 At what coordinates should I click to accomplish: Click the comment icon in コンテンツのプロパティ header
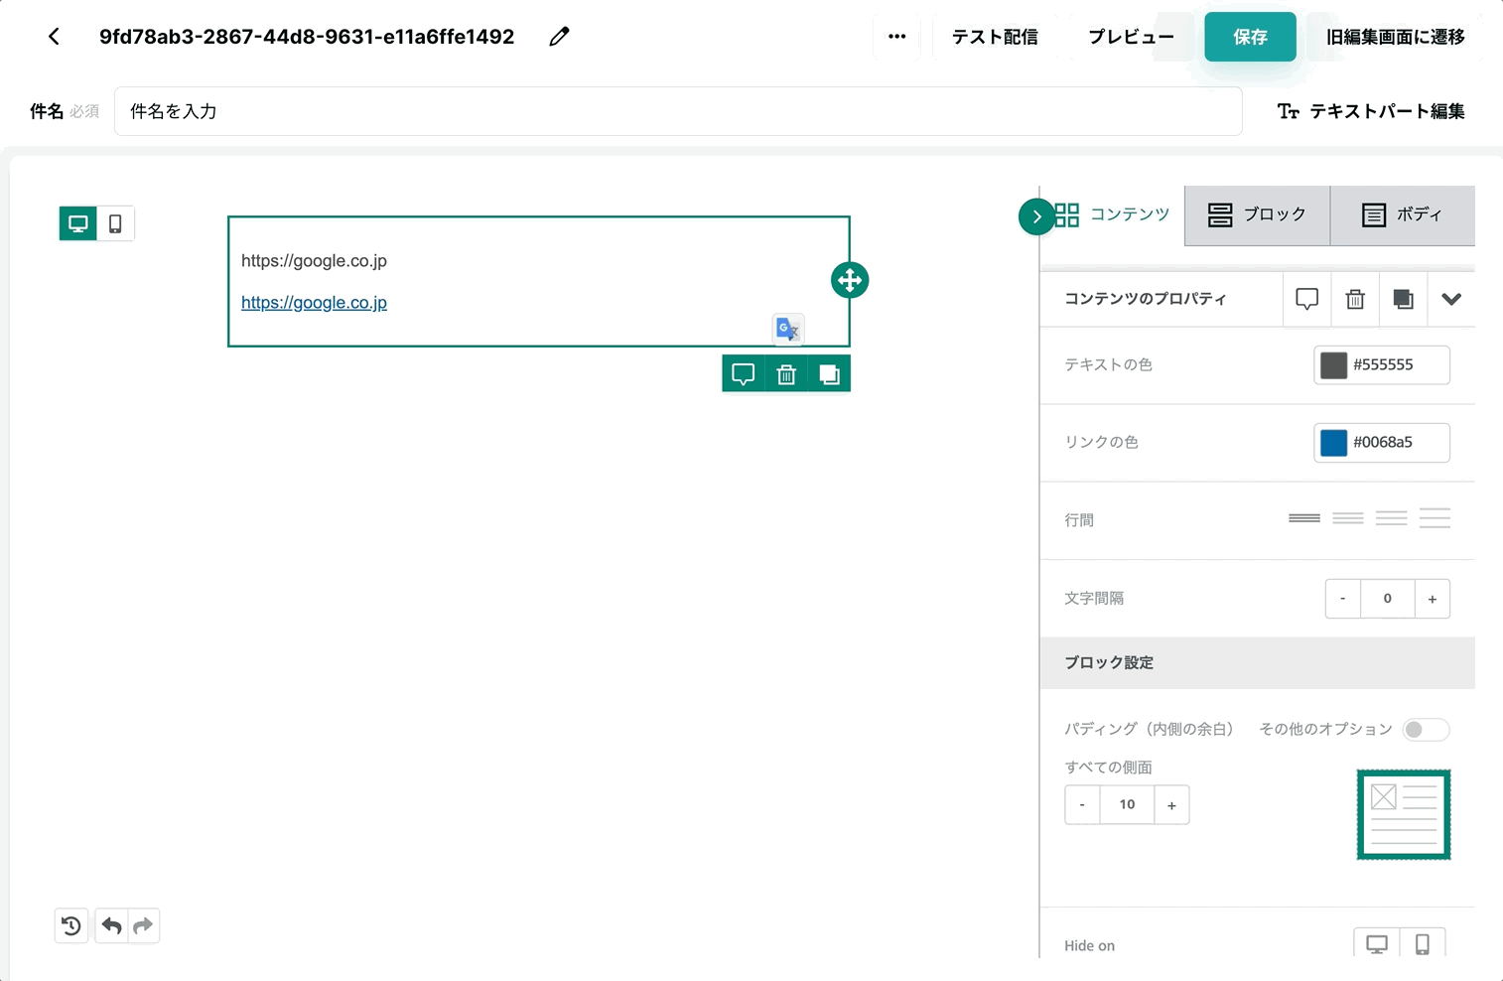coord(1307,299)
